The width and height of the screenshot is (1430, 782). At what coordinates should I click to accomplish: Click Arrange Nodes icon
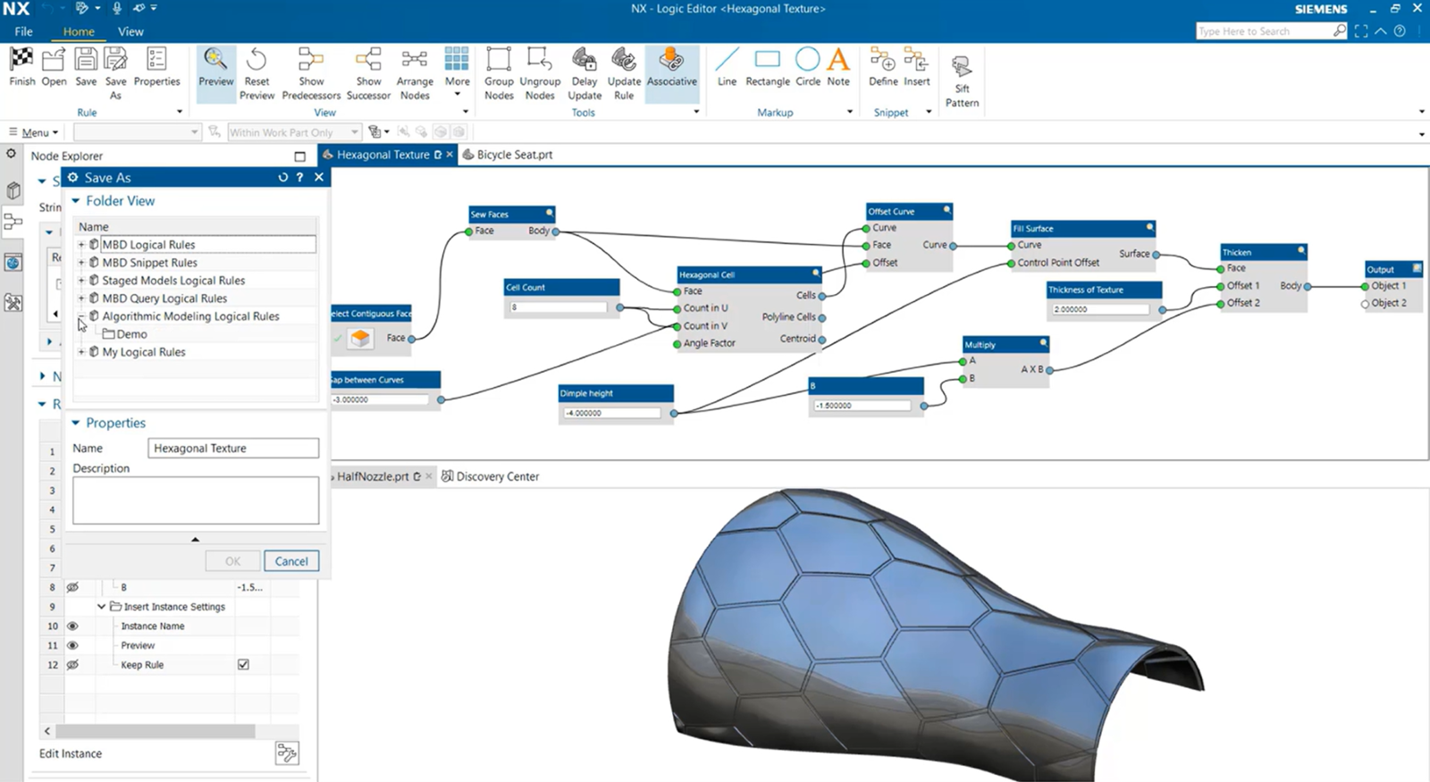(x=415, y=60)
